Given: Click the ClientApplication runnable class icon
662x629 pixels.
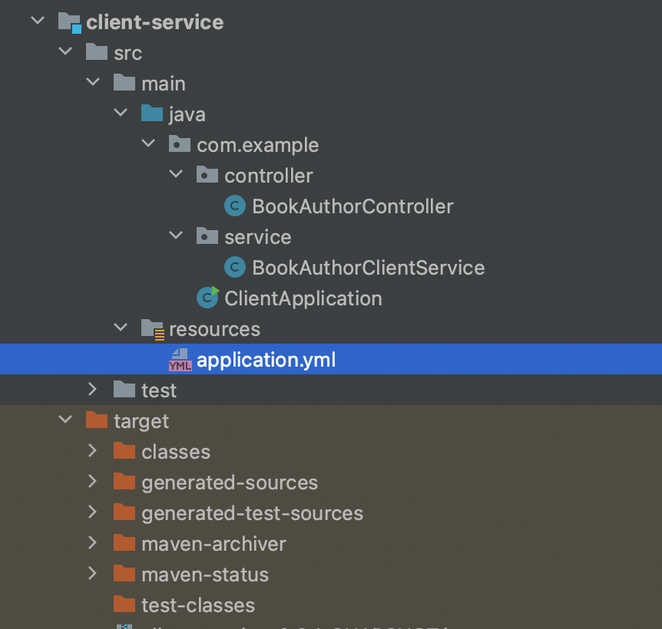Looking at the screenshot, I should [207, 297].
